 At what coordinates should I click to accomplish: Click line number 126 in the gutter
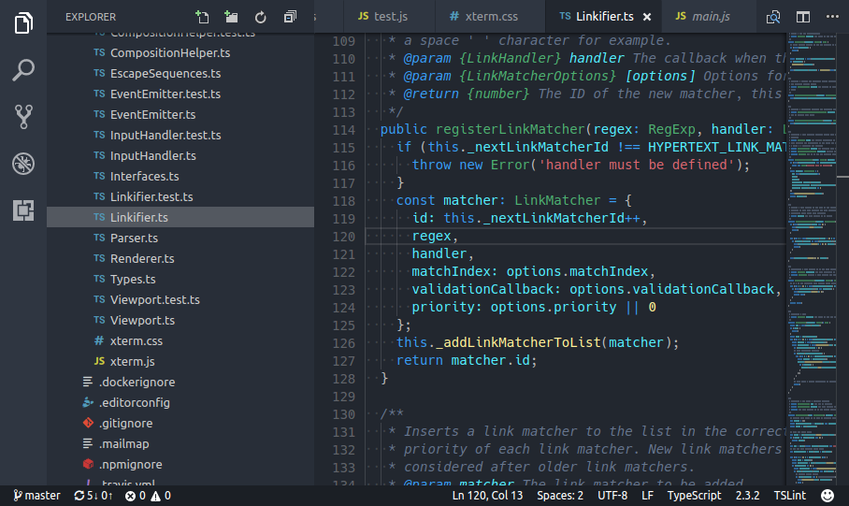[x=344, y=343]
